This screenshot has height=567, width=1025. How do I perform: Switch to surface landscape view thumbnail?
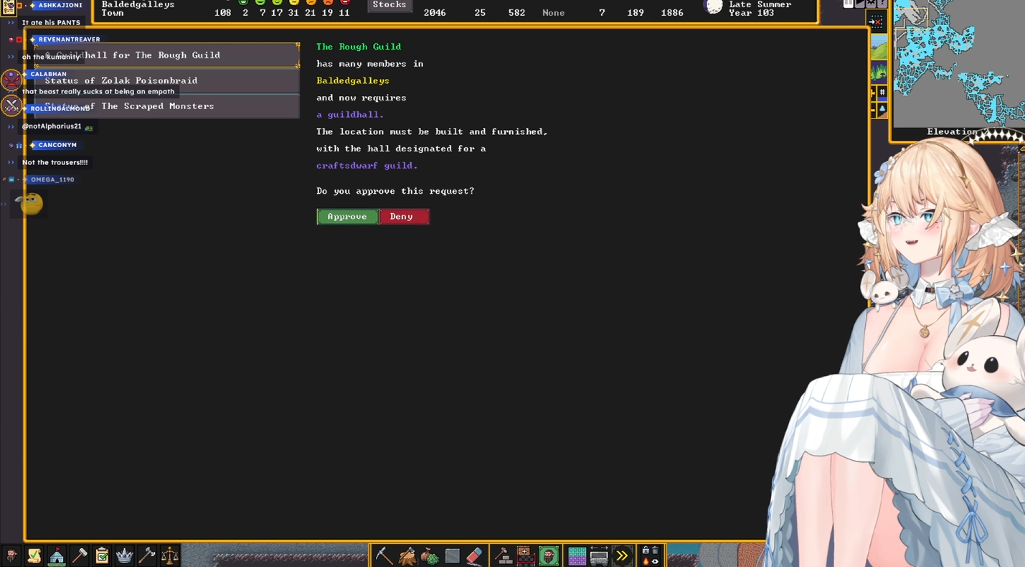click(x=879, y=47)
